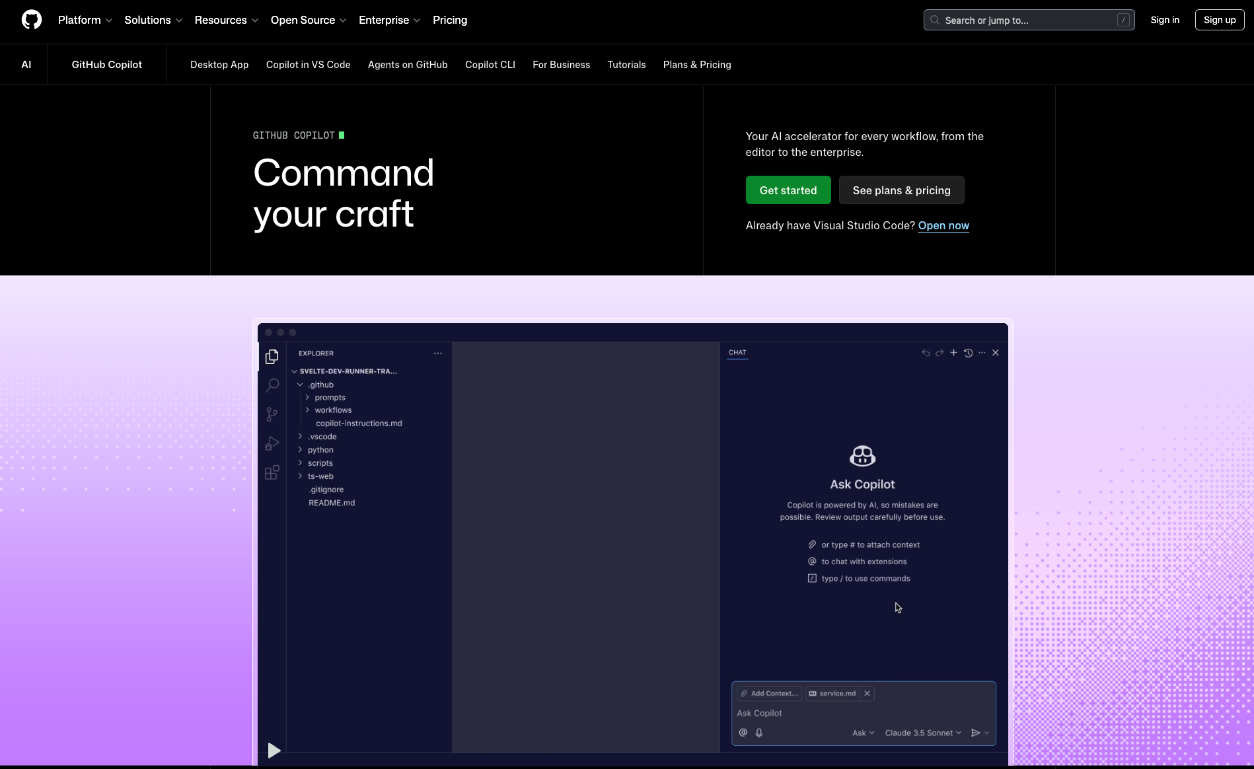Open the Copilot CLI tab
This screenshot has width=1254, height=769.
490,65
